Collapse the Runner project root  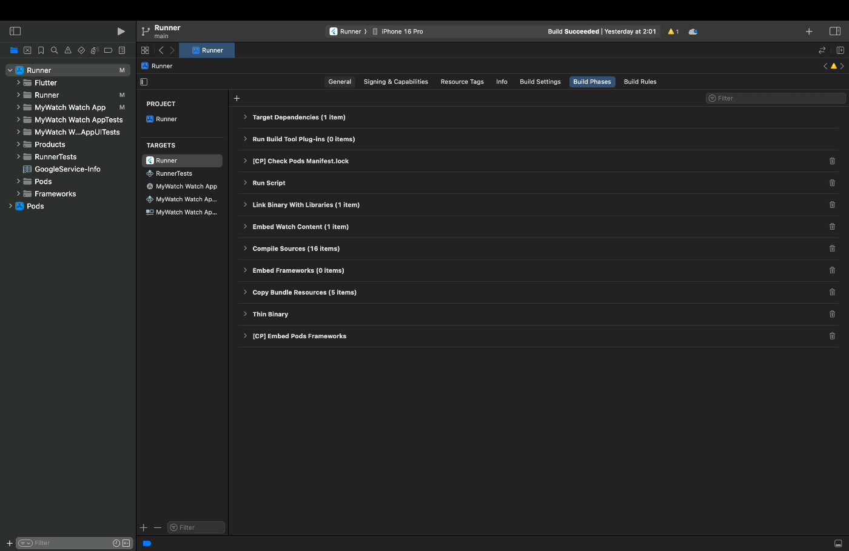[x=10, y=70]
